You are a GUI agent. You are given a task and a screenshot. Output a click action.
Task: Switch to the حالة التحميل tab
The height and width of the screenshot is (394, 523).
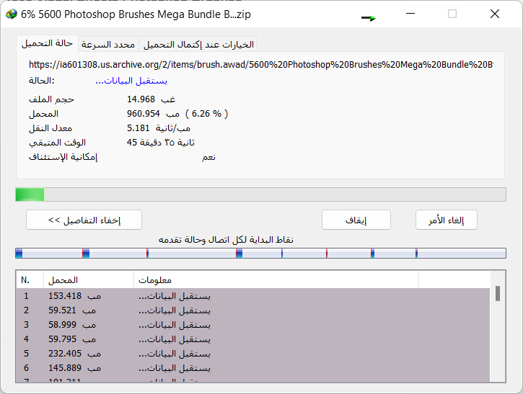click(x=47, y=44)
